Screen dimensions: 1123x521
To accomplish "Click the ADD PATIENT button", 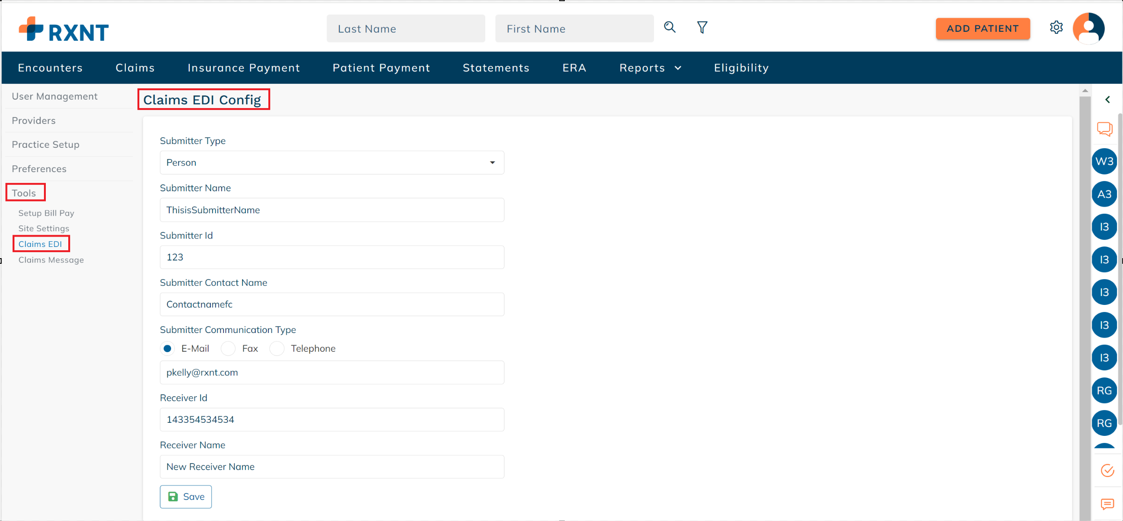I will click(x=982, y=29).
